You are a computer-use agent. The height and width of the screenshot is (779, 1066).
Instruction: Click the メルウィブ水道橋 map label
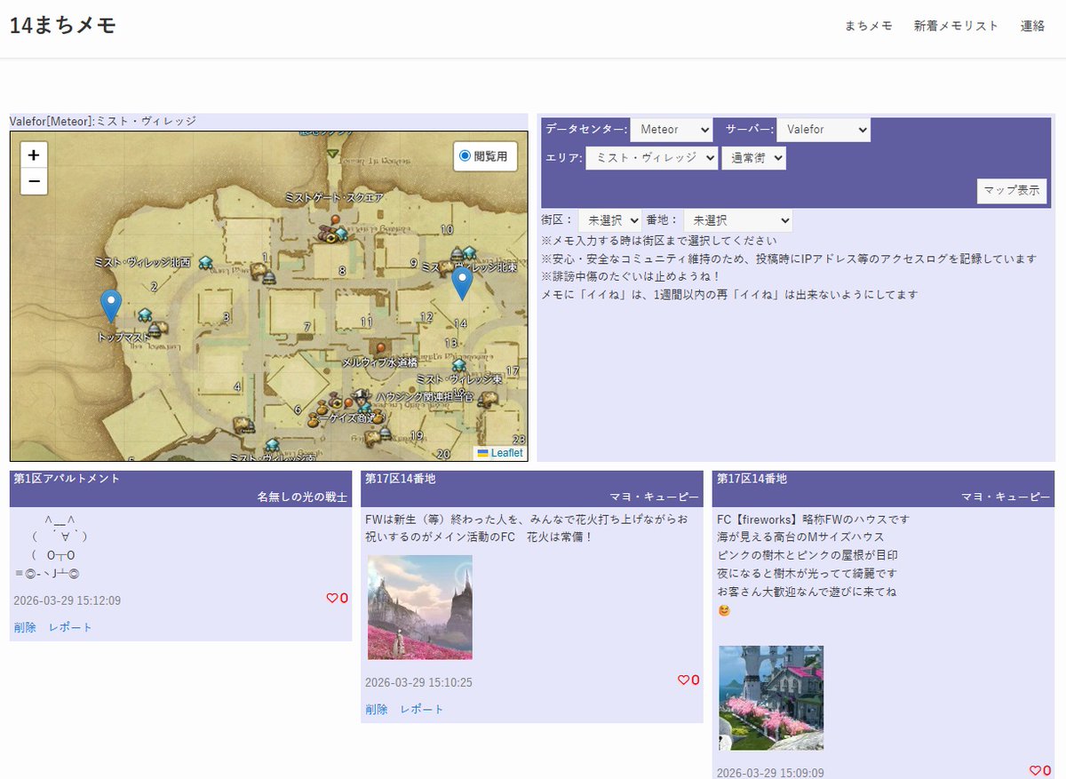tap(379, 362)
